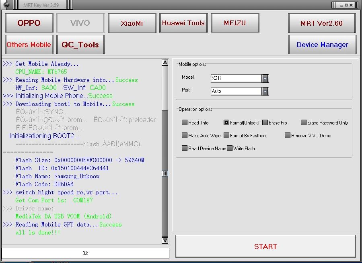
Task: Enable the Erase Frp checkbox
Action: coord(265,122)
